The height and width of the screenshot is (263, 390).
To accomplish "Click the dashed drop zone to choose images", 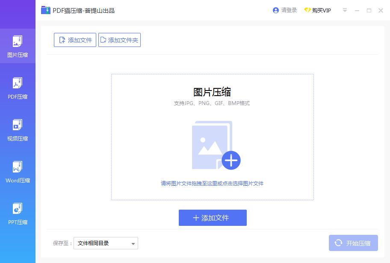I will 213,183.
